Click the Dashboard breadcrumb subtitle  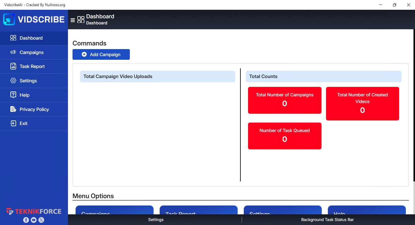click(x=97, y=23)
